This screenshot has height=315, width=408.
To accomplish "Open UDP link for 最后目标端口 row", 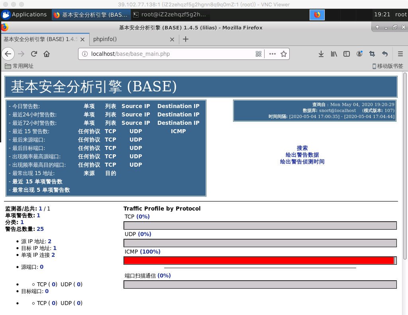I will point(136,148).
